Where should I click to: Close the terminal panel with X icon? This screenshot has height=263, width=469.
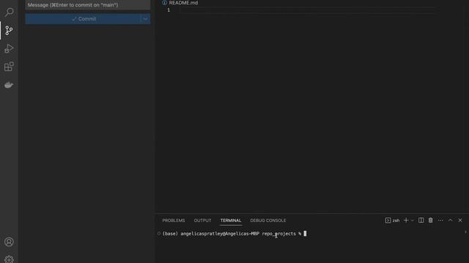tap(460, 221)
